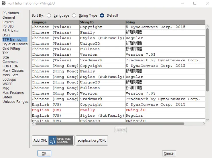Open the scripts.sil.org/OFL link button
Image resolution: width=212 pixels, height=158 pixels.
(92, 141)
